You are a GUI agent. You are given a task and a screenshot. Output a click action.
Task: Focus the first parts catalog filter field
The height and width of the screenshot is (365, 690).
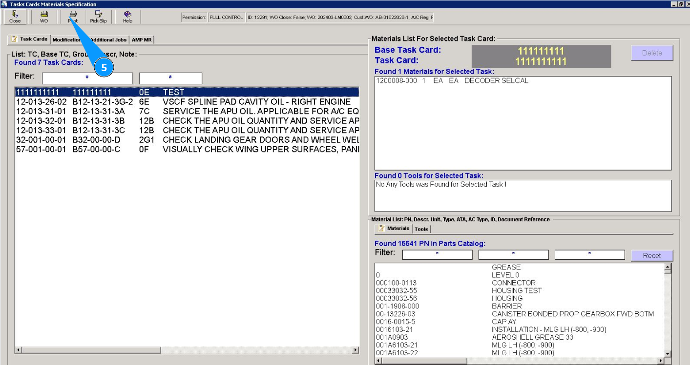[437, 255]
